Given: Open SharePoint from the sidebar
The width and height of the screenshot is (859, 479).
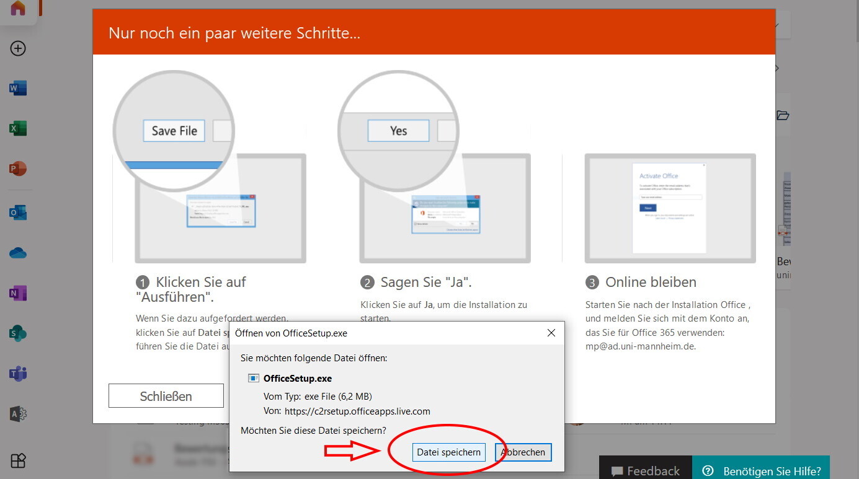Looking at the screenshot, I should pyautogui.click(x=18, y=333).
